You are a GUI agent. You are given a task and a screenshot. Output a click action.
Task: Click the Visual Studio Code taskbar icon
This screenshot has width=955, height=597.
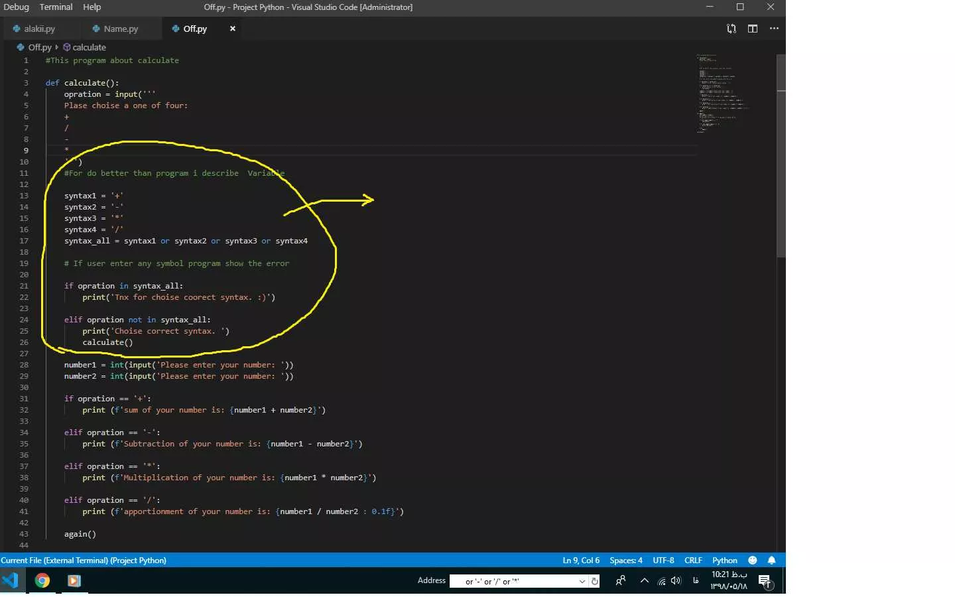[11, 581]
